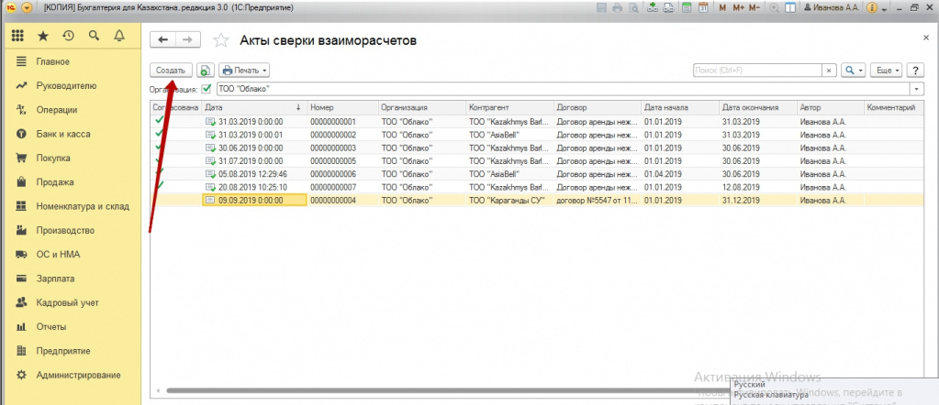Click the cell ТОО "Караганды СУ"
The height and width of the screenshot is (405, 939).
tap(507, 201)
